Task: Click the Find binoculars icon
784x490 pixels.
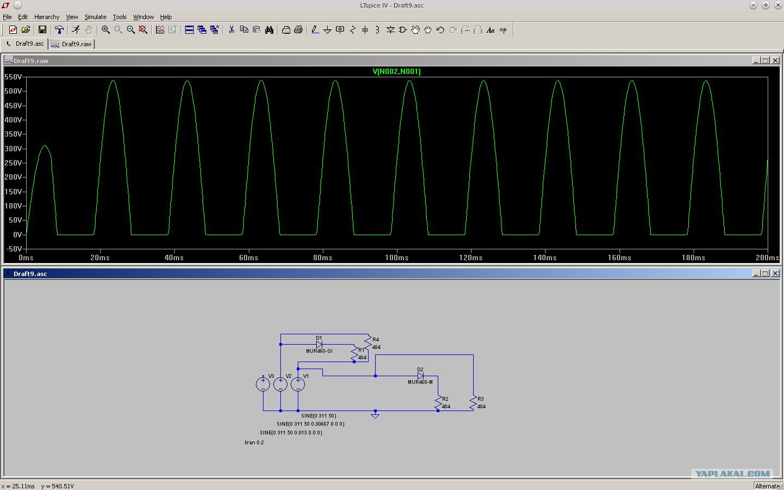Action: point(269,30)
